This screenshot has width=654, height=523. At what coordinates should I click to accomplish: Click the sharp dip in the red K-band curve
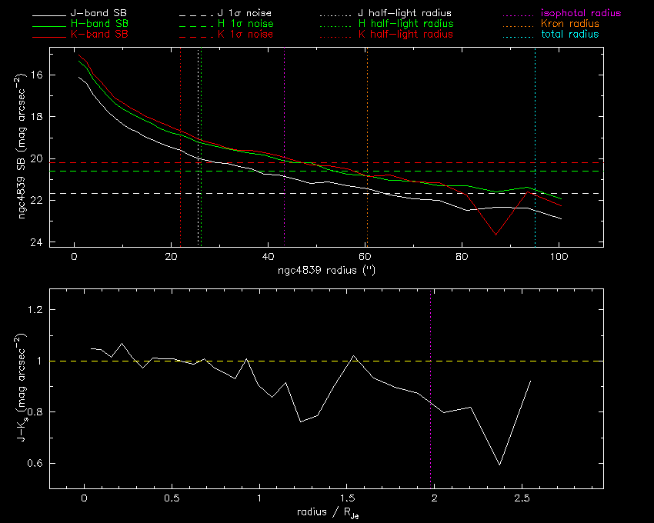point(496,234)
